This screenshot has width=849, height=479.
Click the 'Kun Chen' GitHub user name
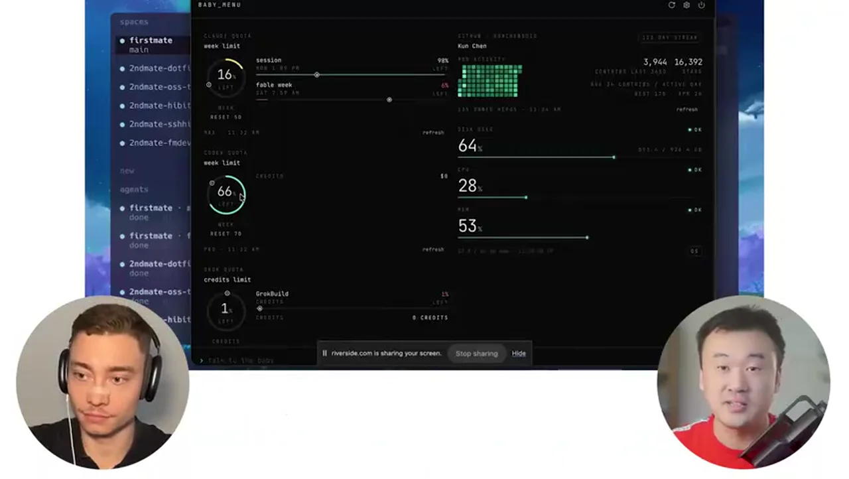472,46
